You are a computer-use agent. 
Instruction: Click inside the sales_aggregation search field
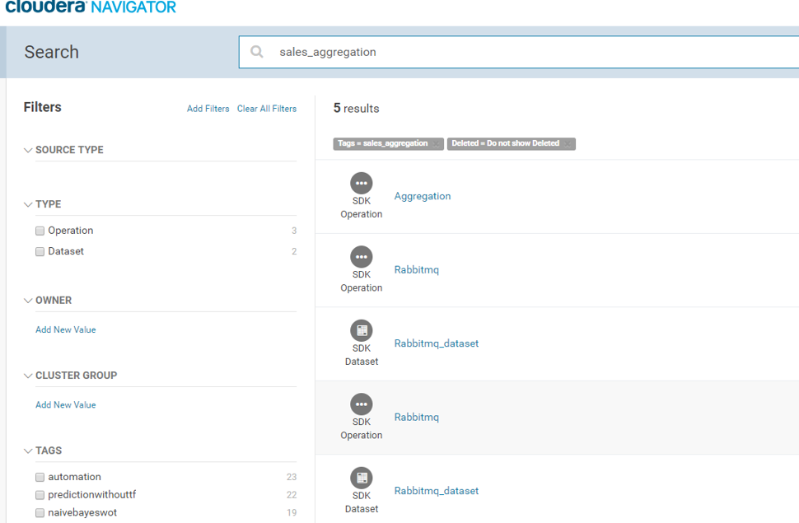click(x=371, y=51)
